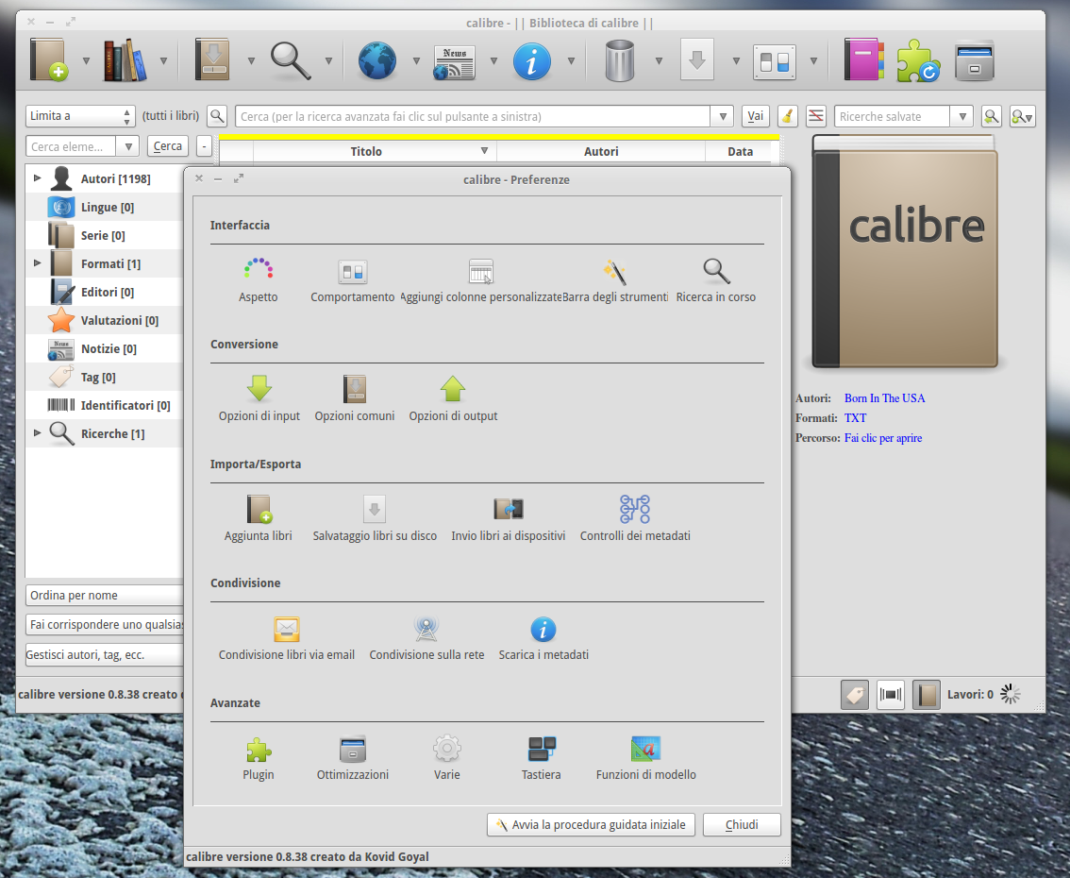This screenshot has height=878, width=1070.
Task: Expand the Ricerche [1] tree node
Action: [38, 432]
